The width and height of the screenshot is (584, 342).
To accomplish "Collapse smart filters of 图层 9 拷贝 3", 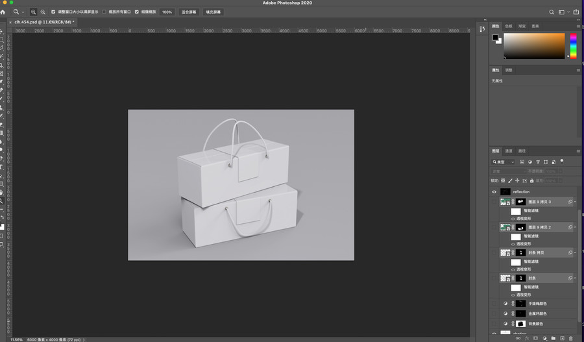I will (x=575, y=202).
